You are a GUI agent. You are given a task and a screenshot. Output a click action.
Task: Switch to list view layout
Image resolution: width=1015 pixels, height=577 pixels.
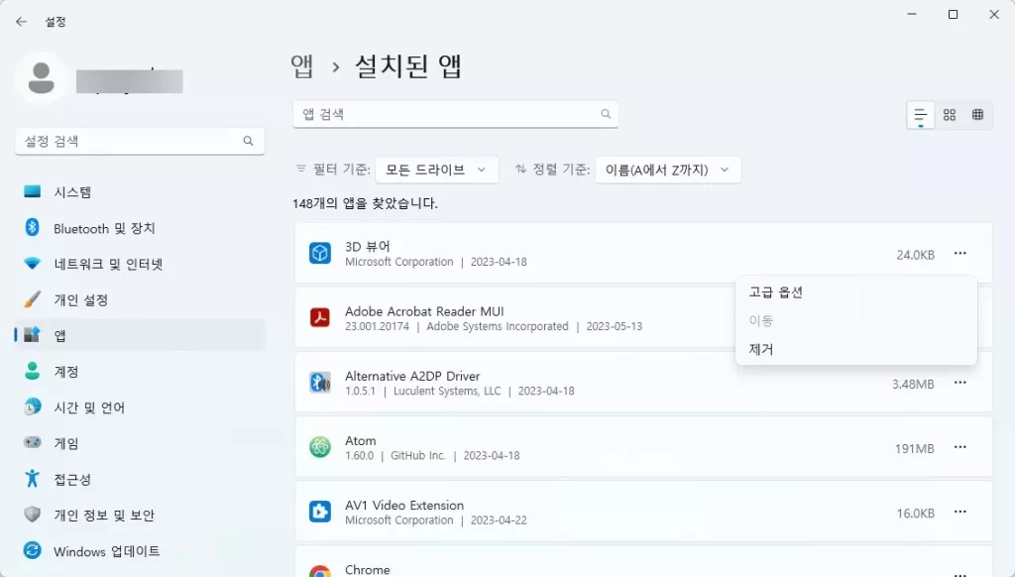point(920,115)
